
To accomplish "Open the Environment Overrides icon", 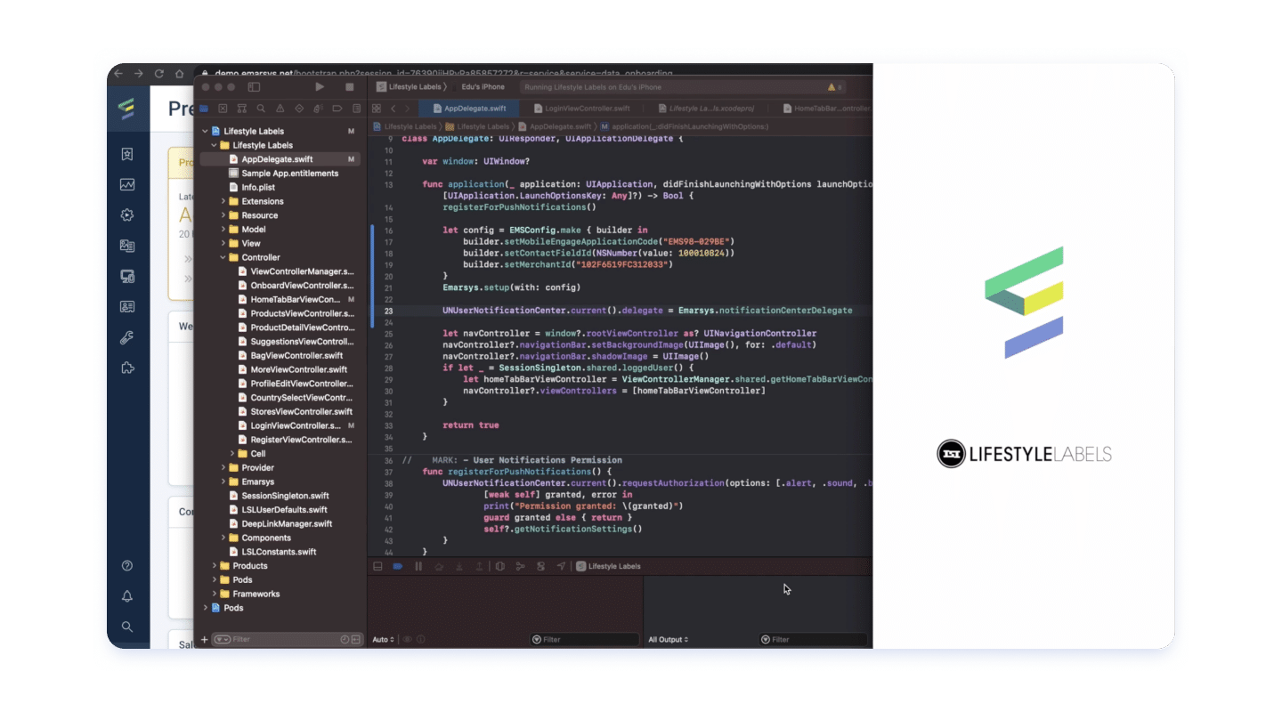I will click(x=540, y=566).
